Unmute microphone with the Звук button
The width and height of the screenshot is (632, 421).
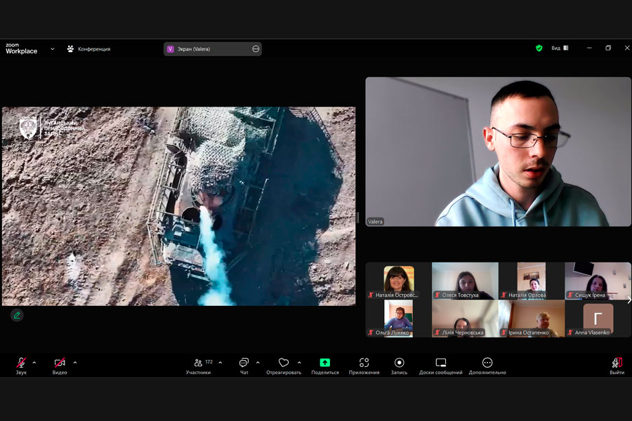coord(21,366)
